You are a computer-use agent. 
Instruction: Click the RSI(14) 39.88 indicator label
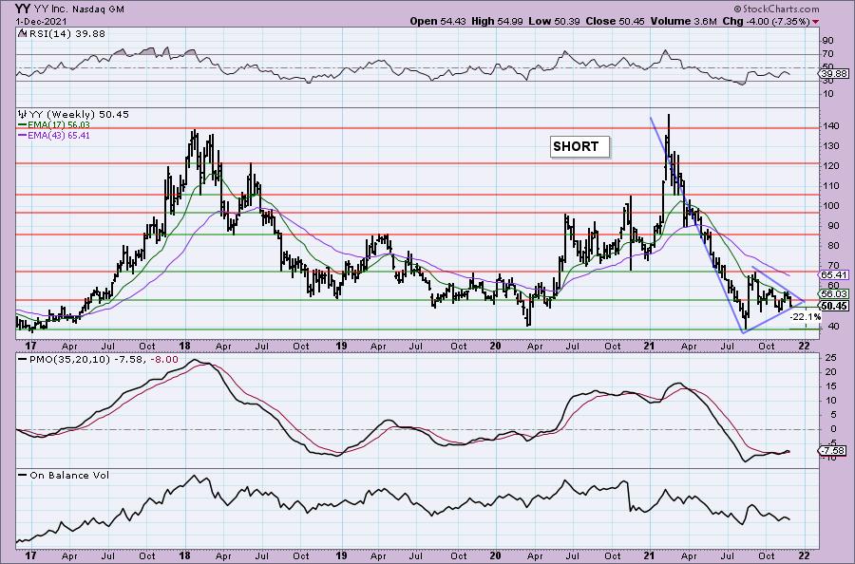pos(66,34)
